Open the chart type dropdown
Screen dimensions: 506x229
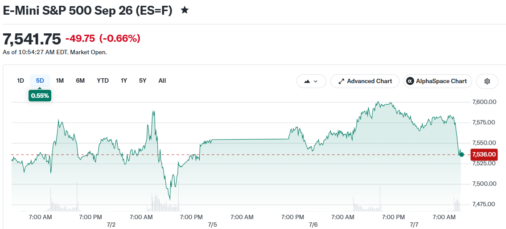311,81
